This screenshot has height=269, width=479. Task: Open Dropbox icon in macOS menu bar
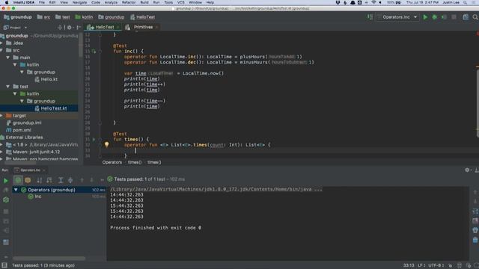tap(338, 2)
